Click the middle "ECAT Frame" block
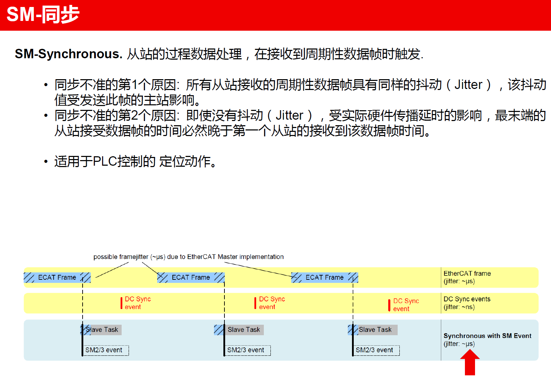 pos(191,278)
